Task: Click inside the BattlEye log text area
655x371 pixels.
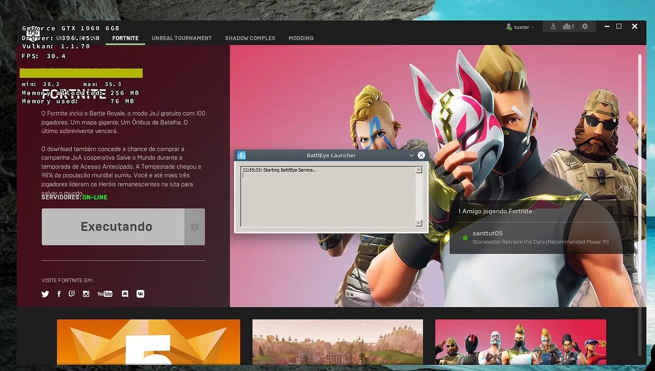Action: point(328,196)
